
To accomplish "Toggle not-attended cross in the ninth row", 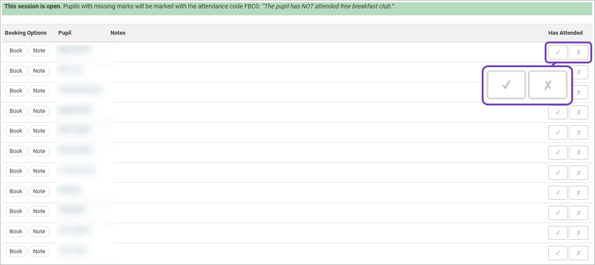I will coord(579,213).
